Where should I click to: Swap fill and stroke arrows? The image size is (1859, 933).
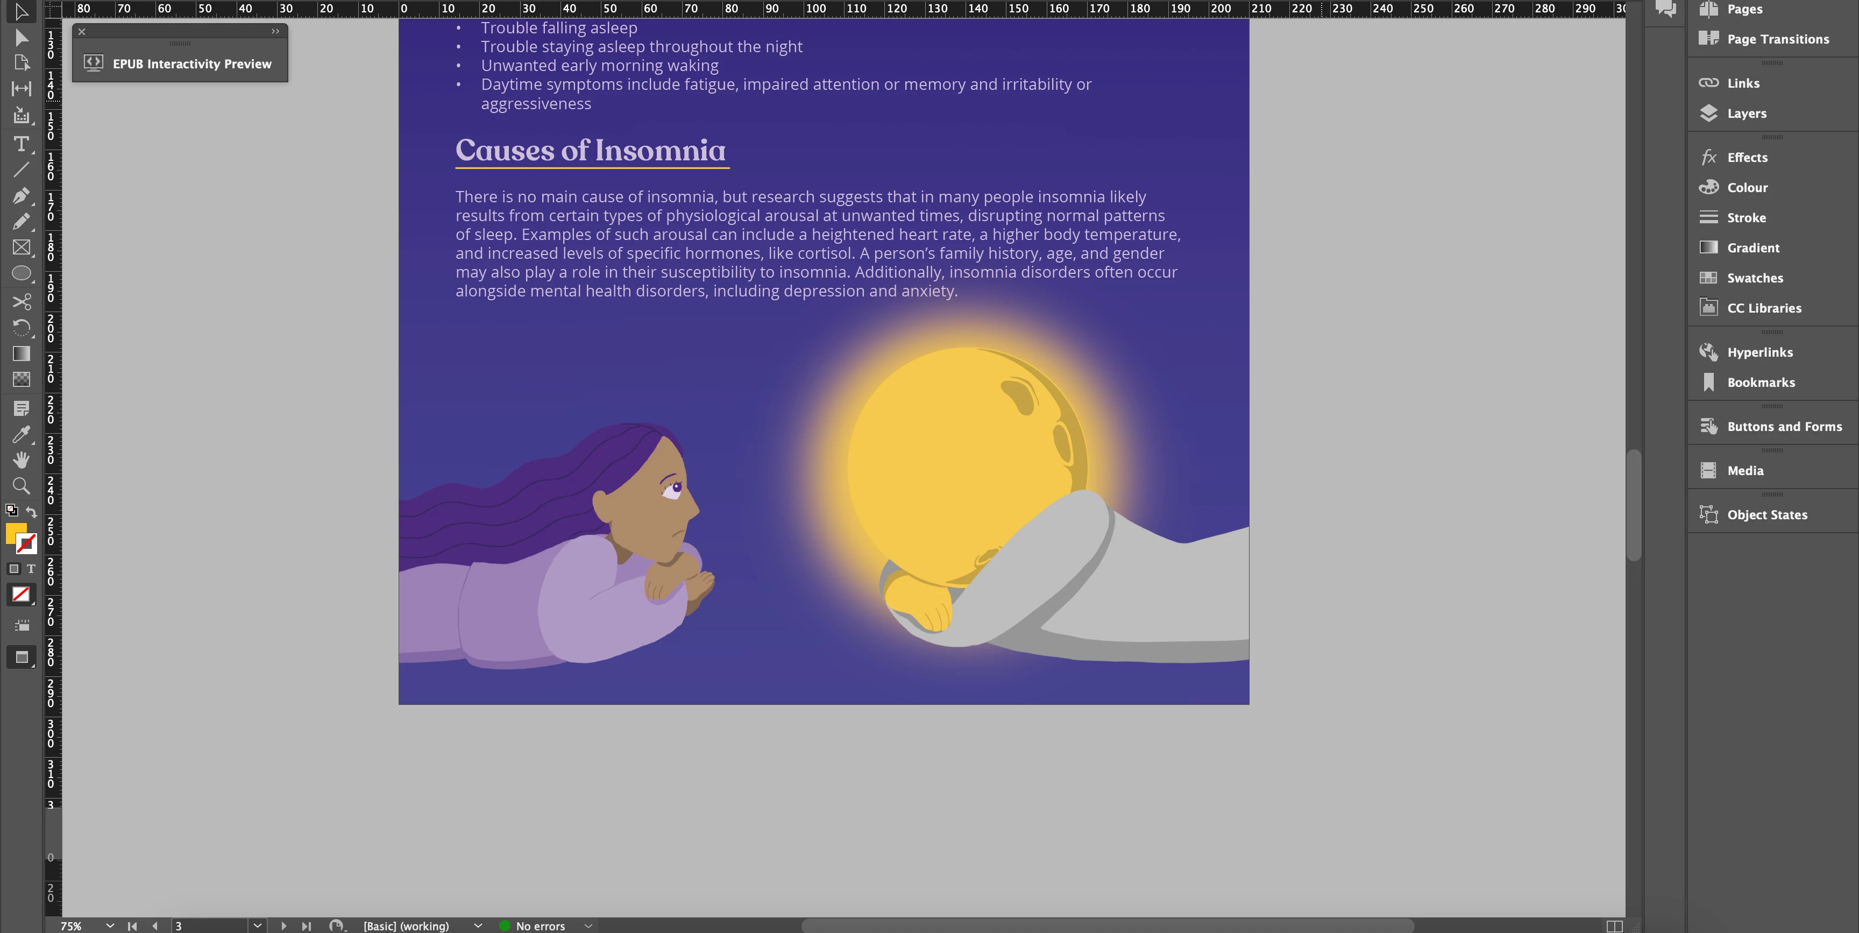pyautogui.click(x=31, y=511)
